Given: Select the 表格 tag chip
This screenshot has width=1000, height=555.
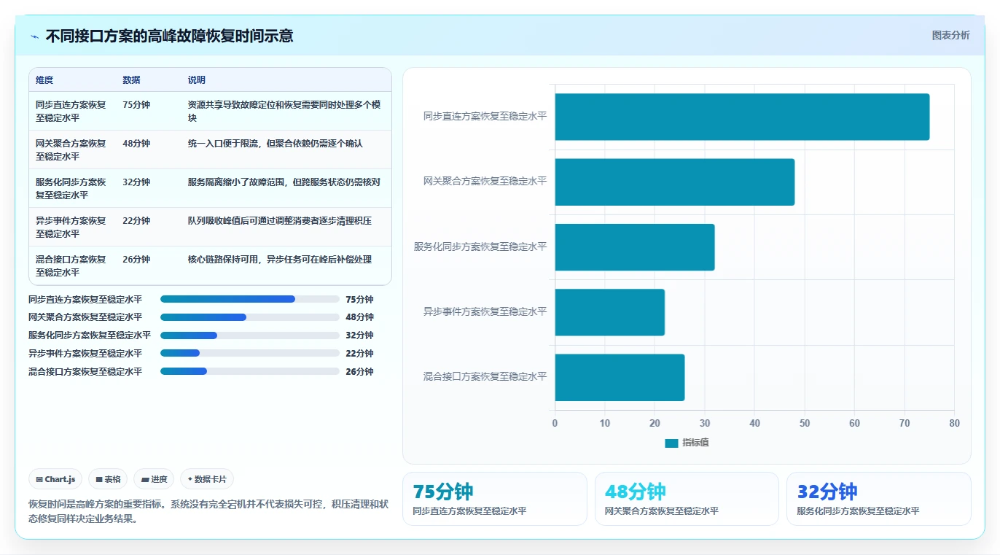Looking at the screenshot, I should [108, 479].
